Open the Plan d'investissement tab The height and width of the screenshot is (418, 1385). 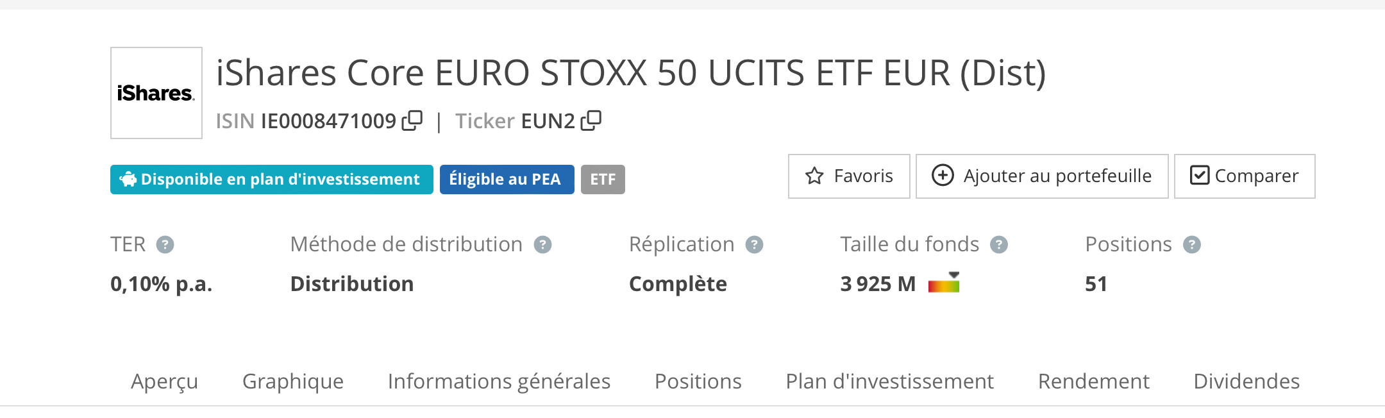[889, 381]
